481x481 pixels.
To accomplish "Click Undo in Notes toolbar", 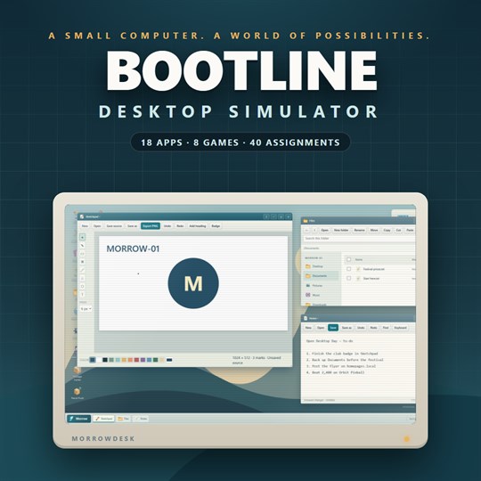I will pyautogui.click(x=361, y=328).
